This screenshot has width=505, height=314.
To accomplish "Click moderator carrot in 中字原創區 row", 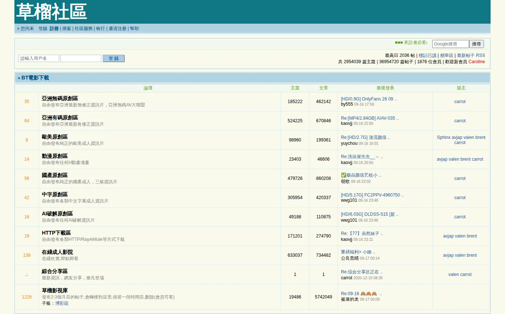I will (460, 198).
